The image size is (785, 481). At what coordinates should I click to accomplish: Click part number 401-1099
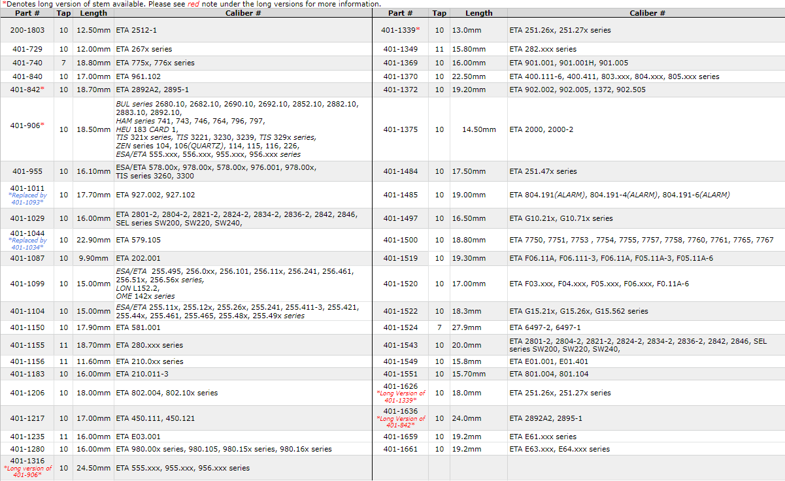(x=27, y=284)
